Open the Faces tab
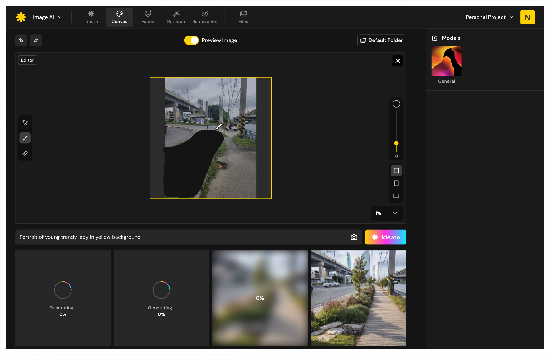This screenshot has width=550, height=355. click(148, 17)
